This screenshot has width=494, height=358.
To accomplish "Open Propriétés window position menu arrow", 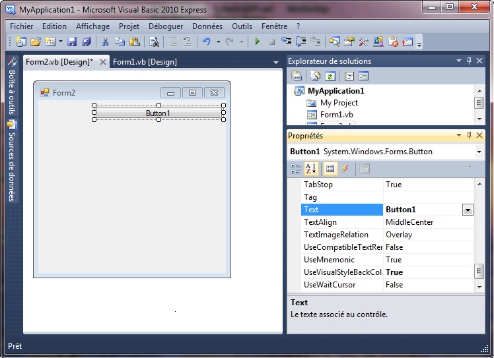I will pyautogui.click(x=459, y=135).
